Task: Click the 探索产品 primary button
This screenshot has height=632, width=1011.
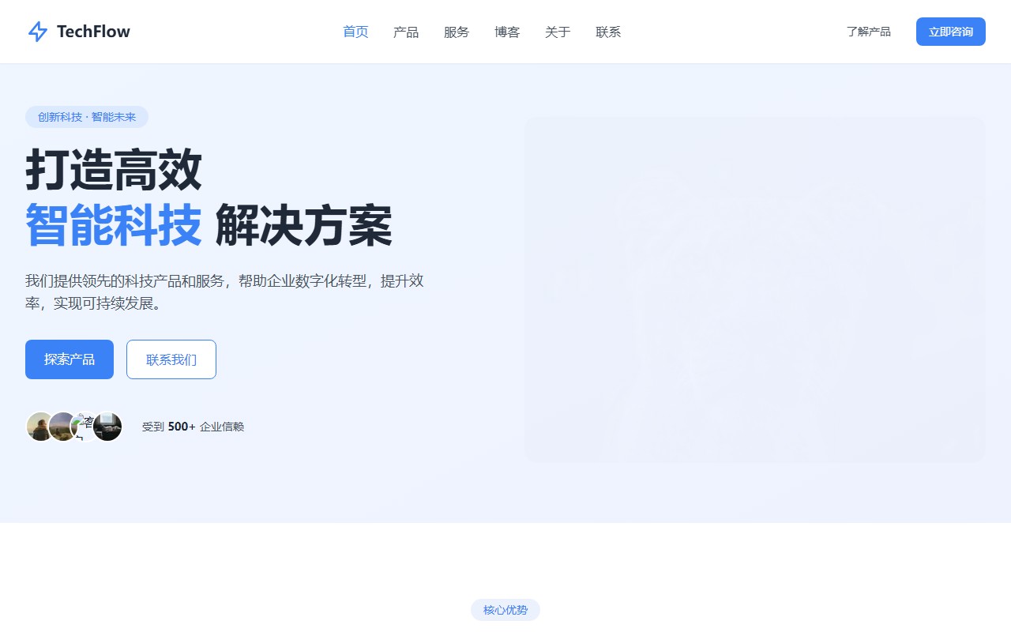Action: pyautogui.click(x=70, y=359)
